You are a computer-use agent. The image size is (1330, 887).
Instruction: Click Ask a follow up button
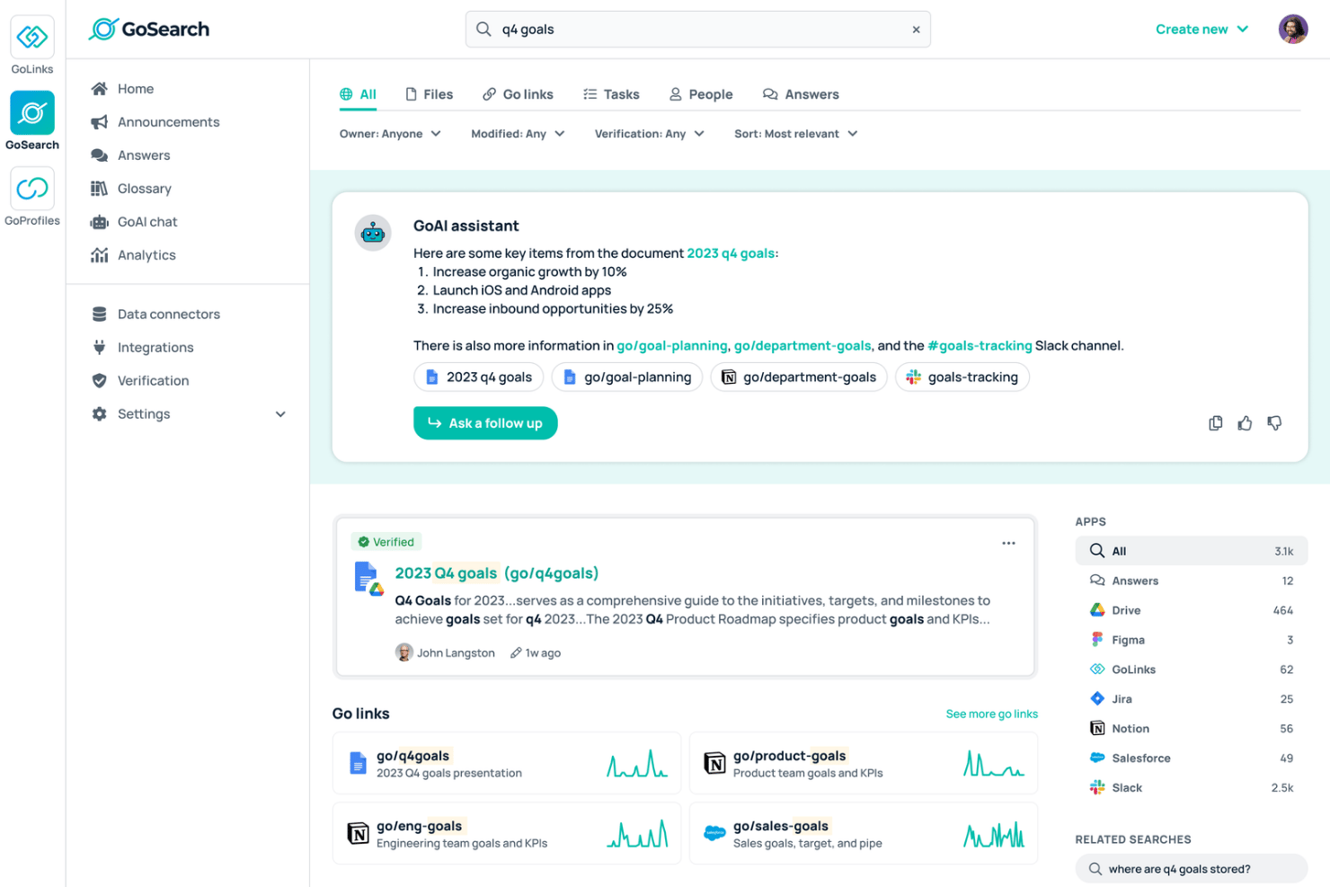point(485,423)
